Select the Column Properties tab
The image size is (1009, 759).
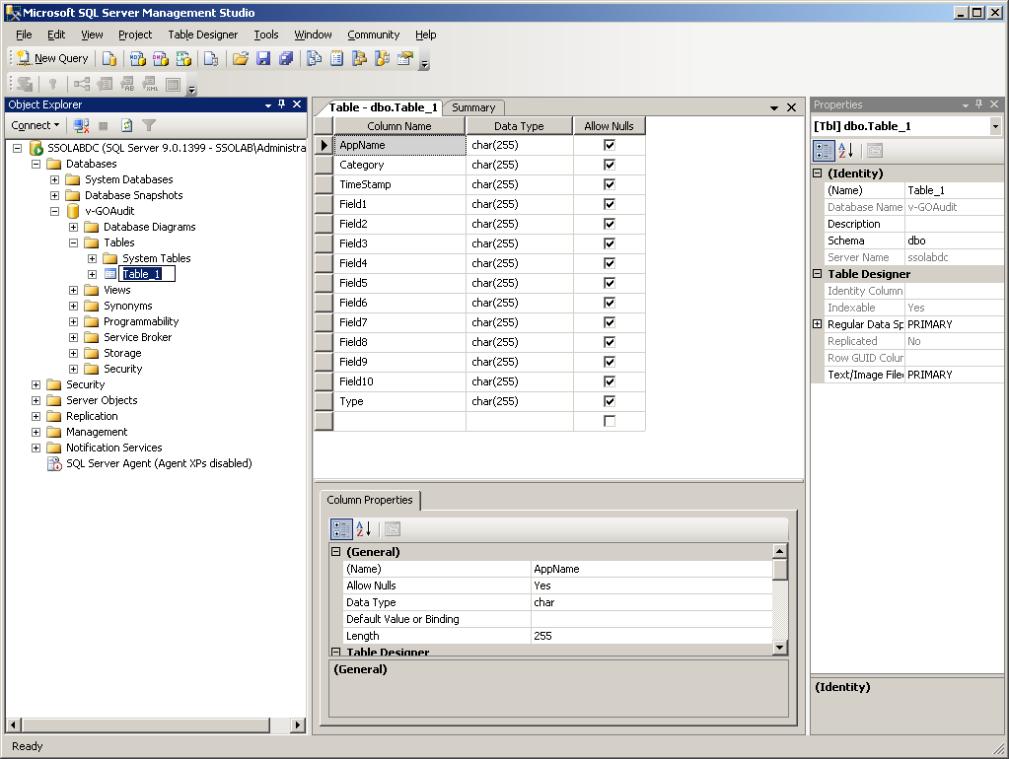point(370,501)
